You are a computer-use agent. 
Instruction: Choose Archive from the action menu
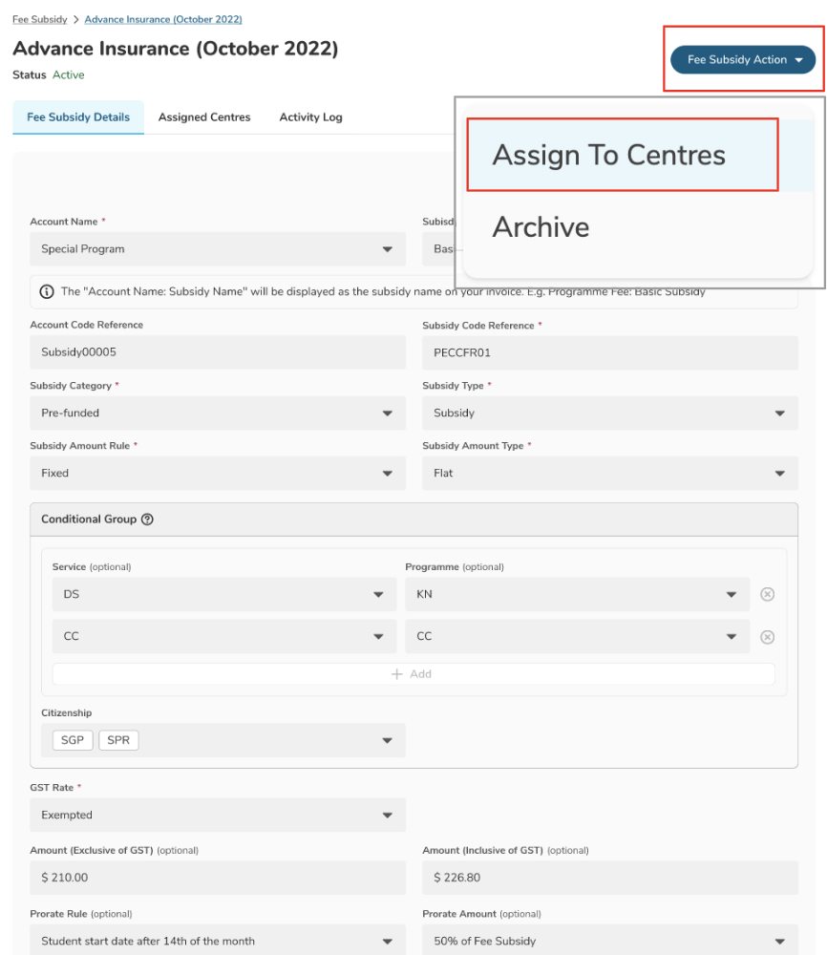point(541,227)
